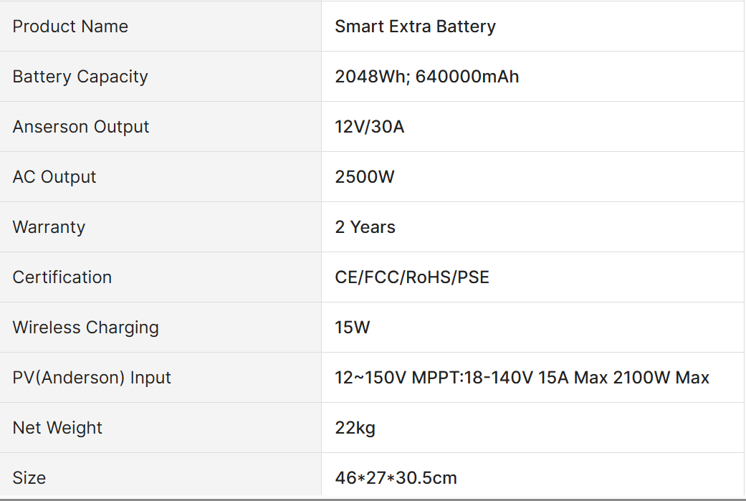Select the 15W wireless charging value
This screenshot has height=501, width=746.
tap(352, 328)
